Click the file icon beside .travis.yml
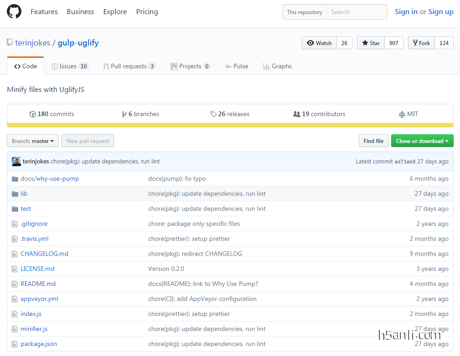The height and width of the screenshot is (356, 460). tap(15, 239)
